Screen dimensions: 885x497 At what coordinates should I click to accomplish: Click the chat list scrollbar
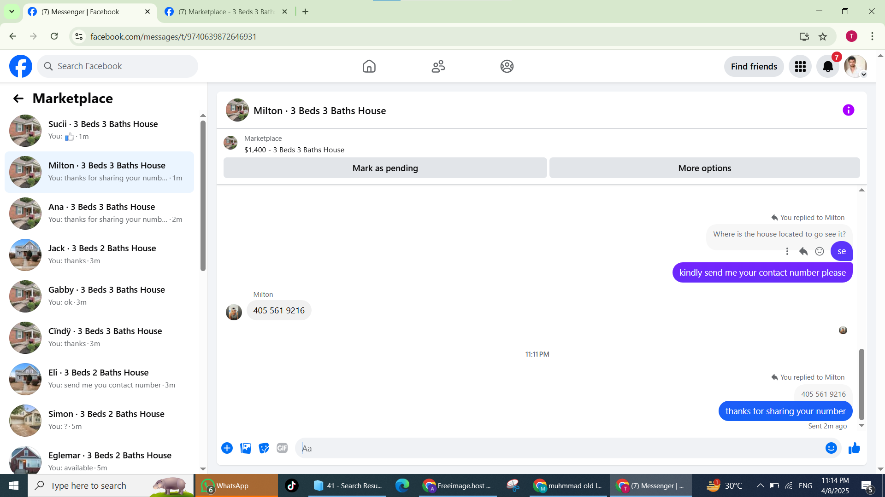(203, 196)
